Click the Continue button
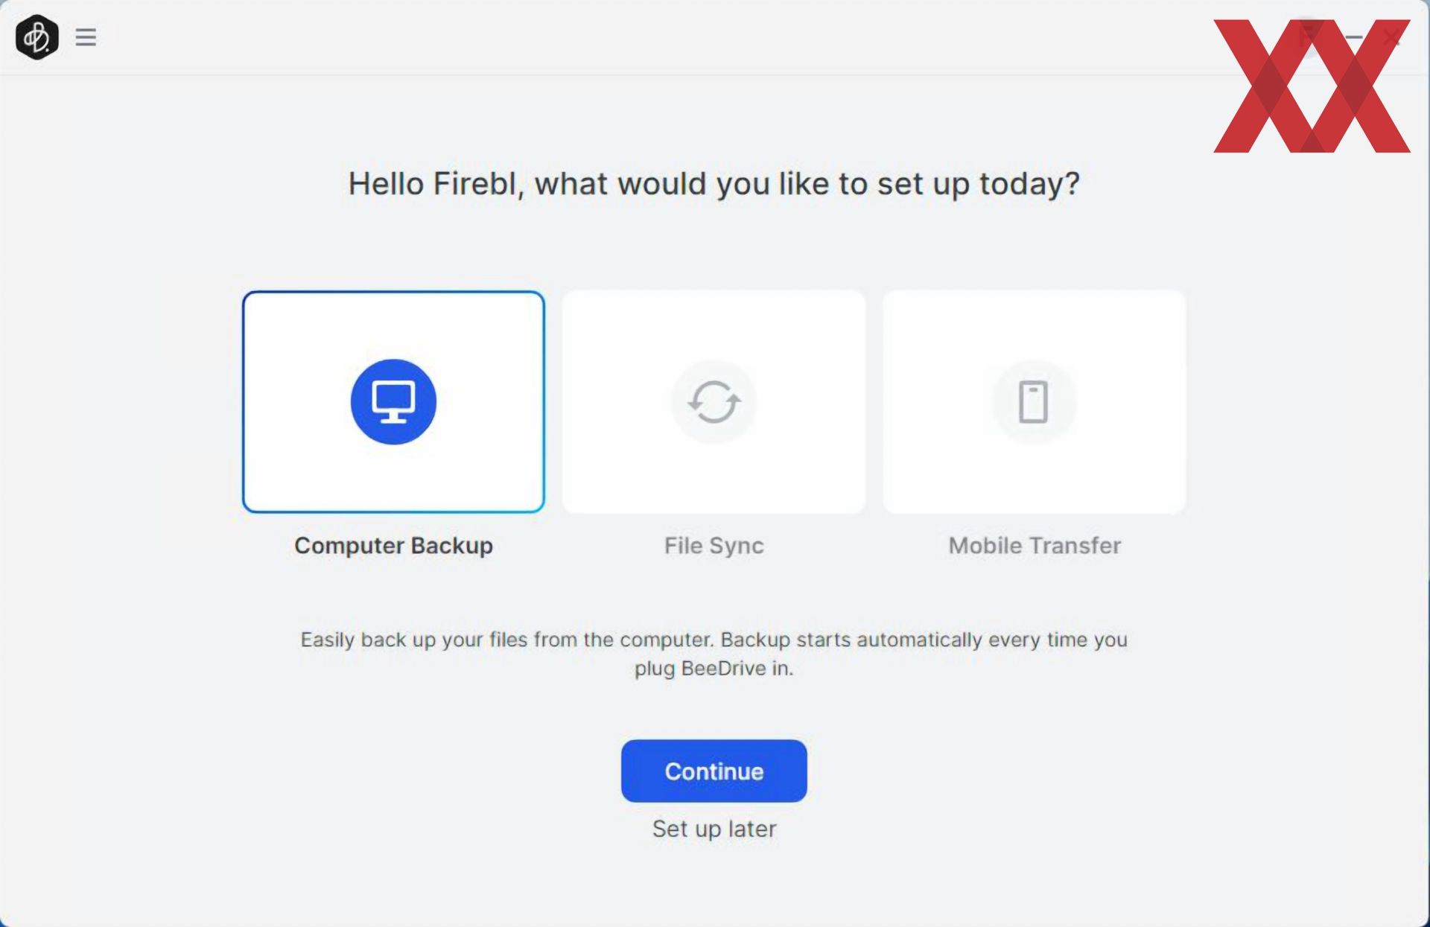1430x927 pixels. pos(714,771)
